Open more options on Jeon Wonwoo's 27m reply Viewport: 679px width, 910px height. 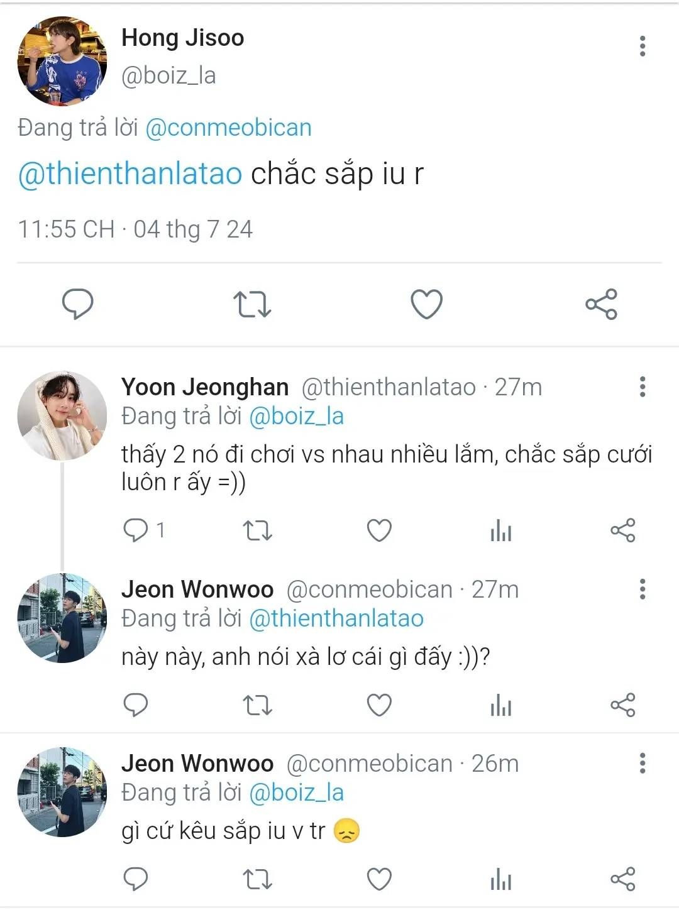coord(642,589)
